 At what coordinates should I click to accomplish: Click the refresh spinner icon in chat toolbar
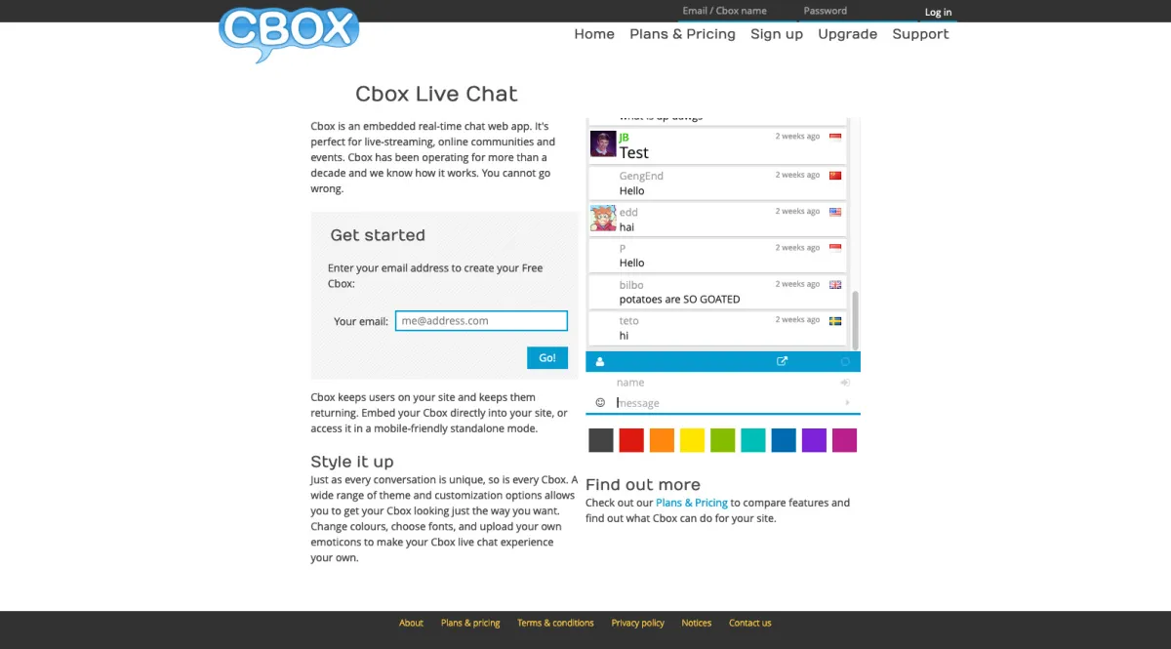845,362
